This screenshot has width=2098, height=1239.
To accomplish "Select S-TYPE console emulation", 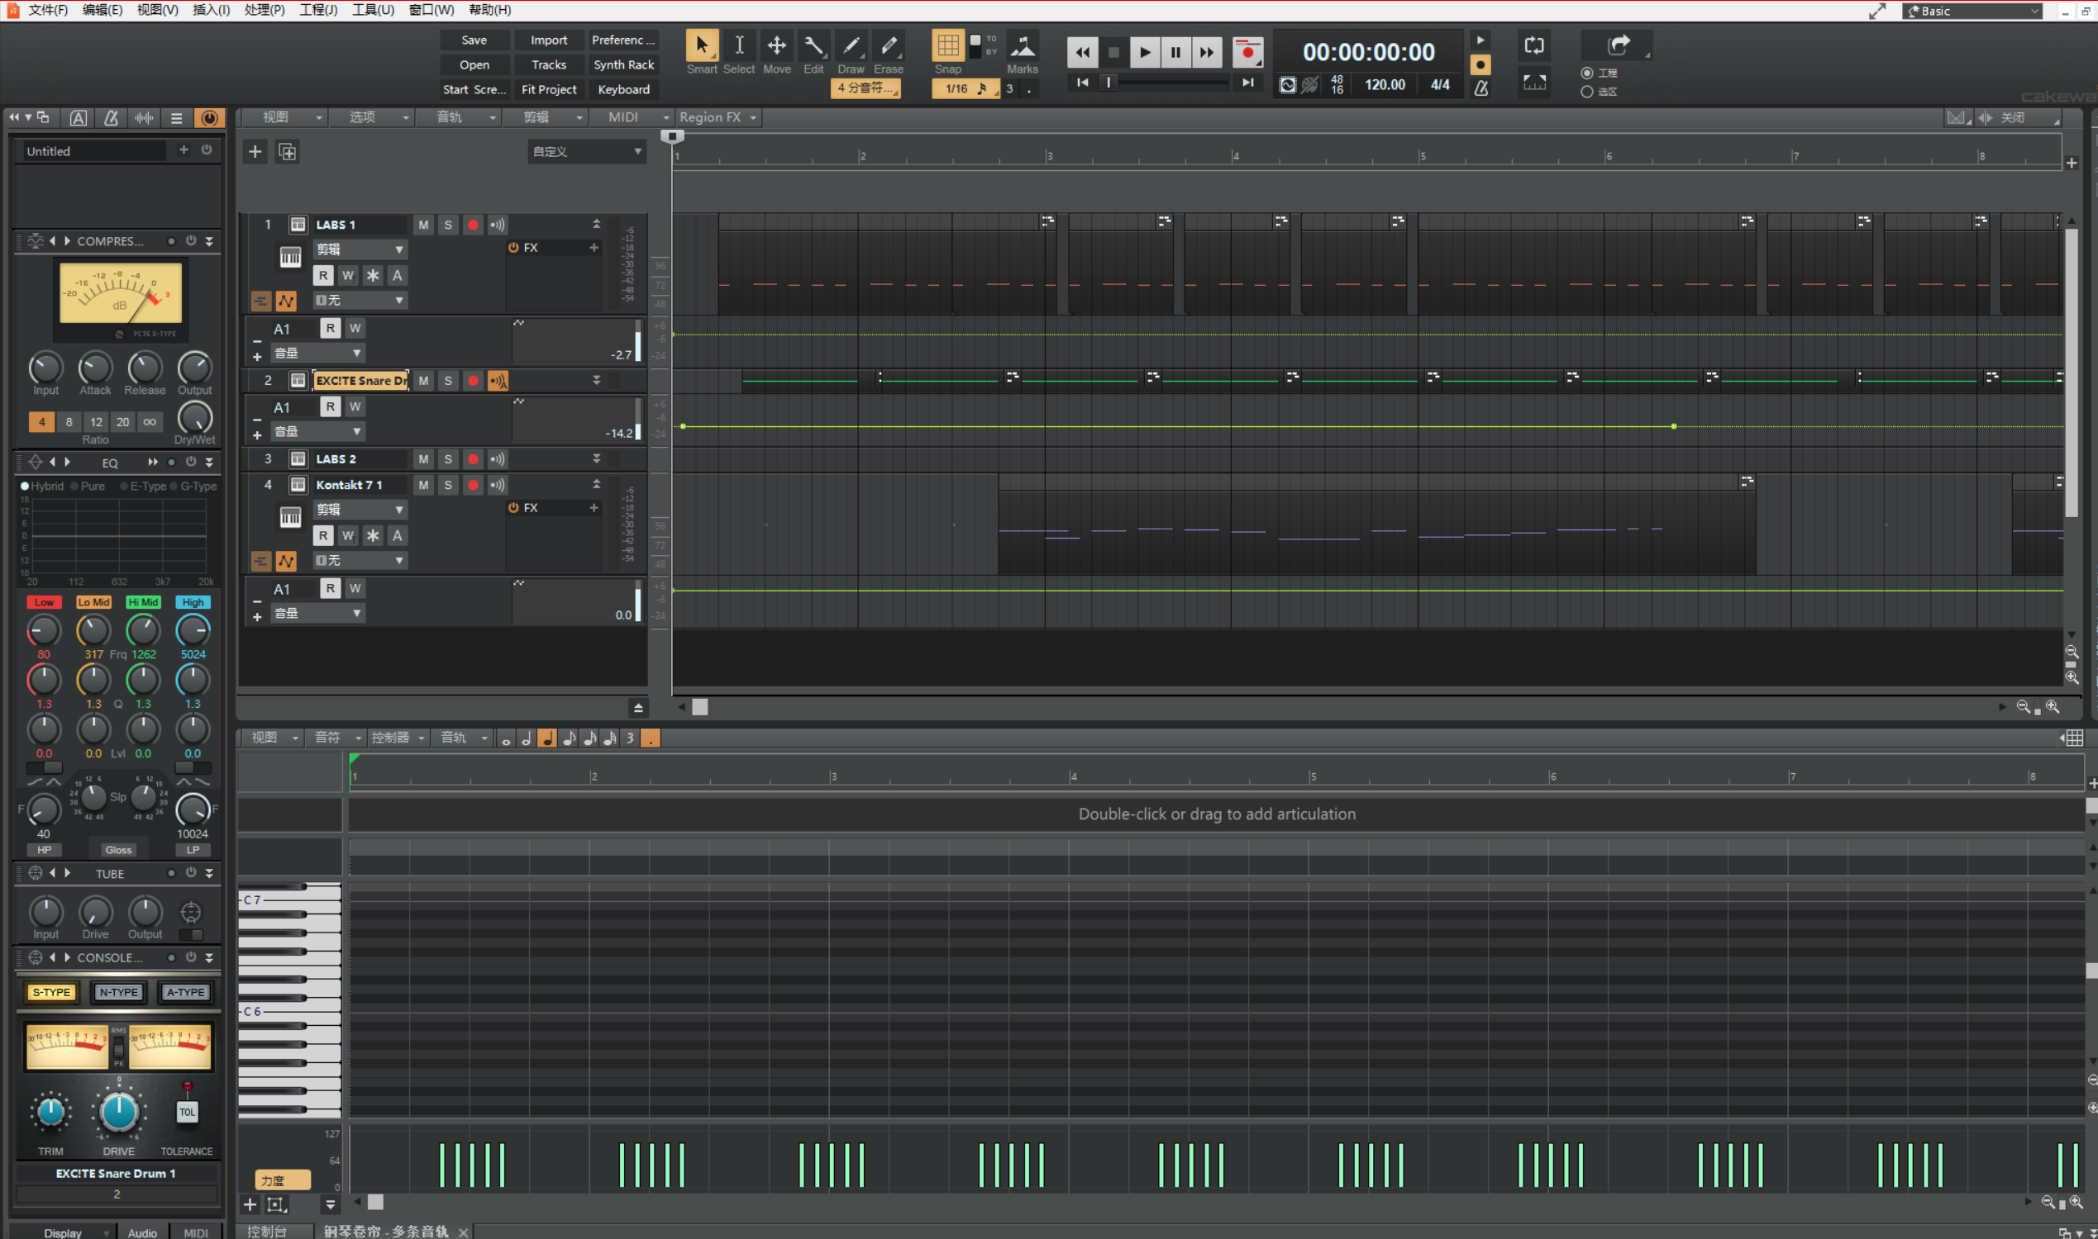I will click(52, 992).
